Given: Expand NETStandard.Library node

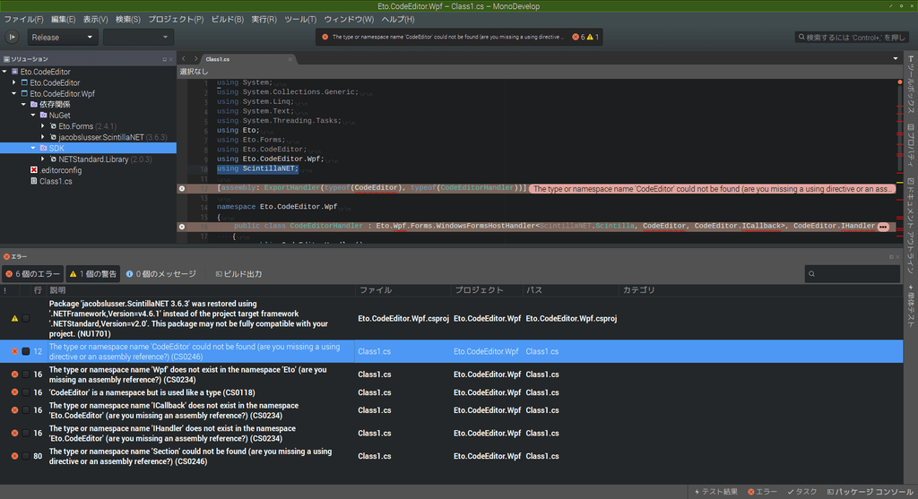Looking at the screenshot, I should coord(43,159).
